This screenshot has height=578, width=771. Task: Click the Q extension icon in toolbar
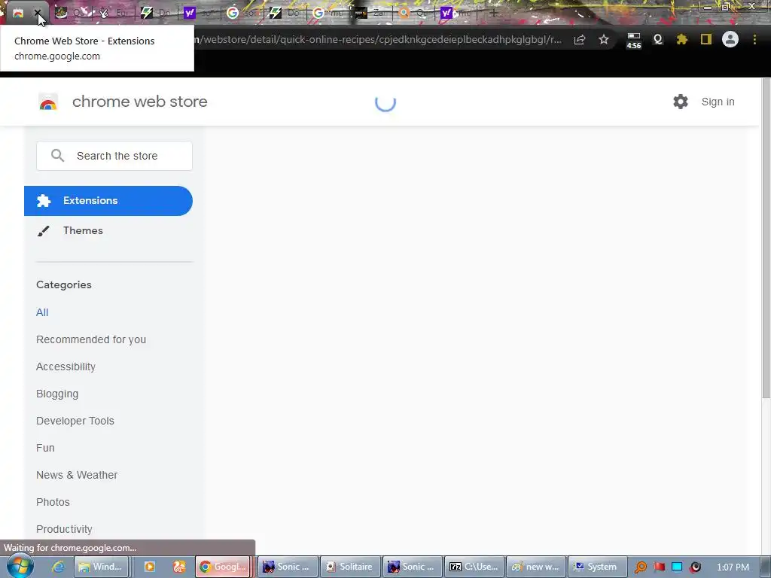click(658, 39)
